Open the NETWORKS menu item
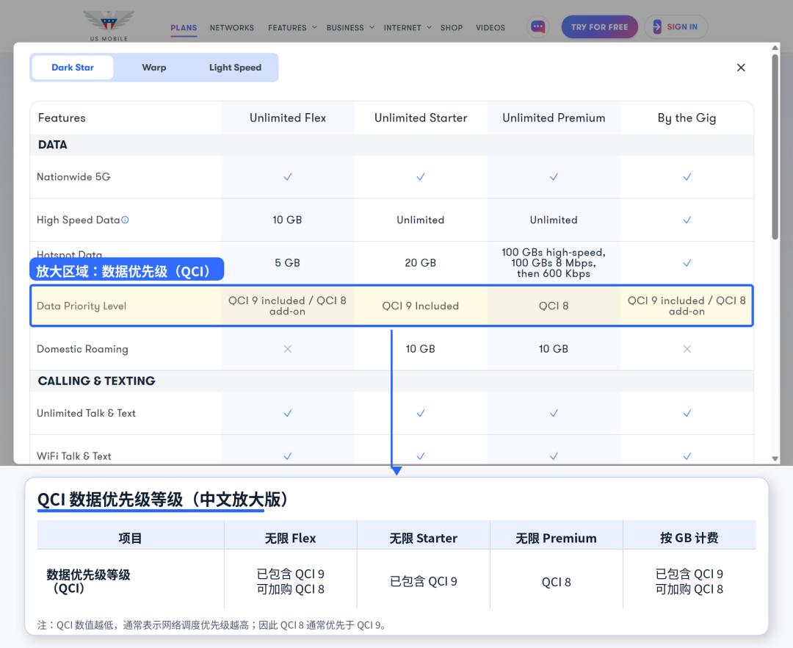 click(x=231, y=28)
